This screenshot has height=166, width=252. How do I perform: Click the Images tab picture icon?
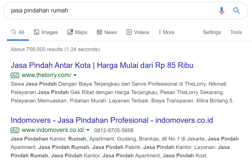click(36, 32)
